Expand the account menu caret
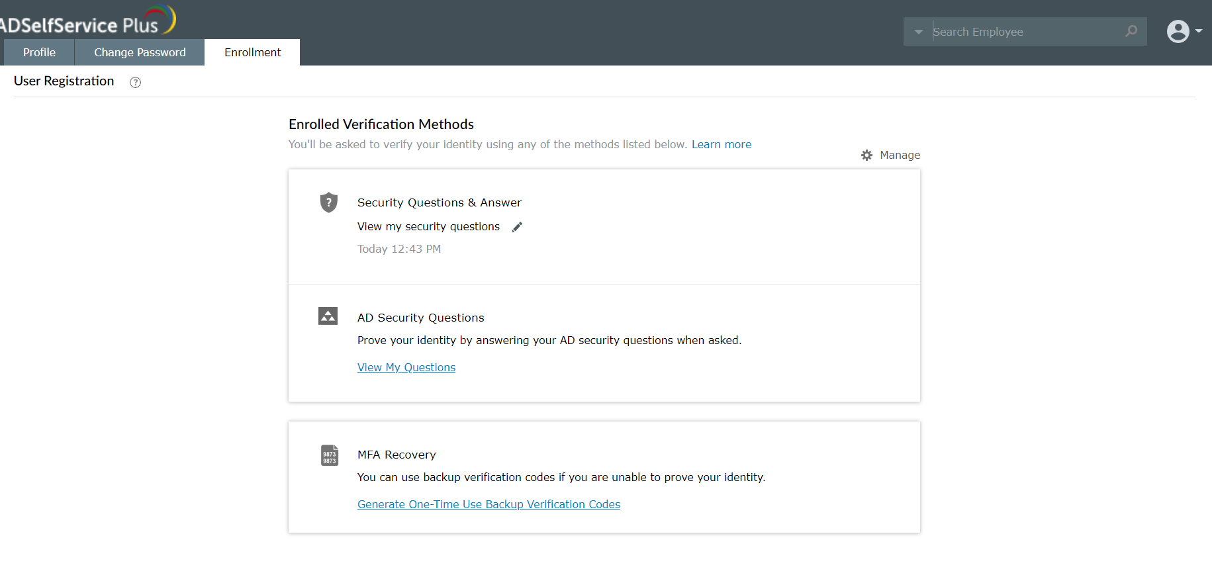 1199,31
